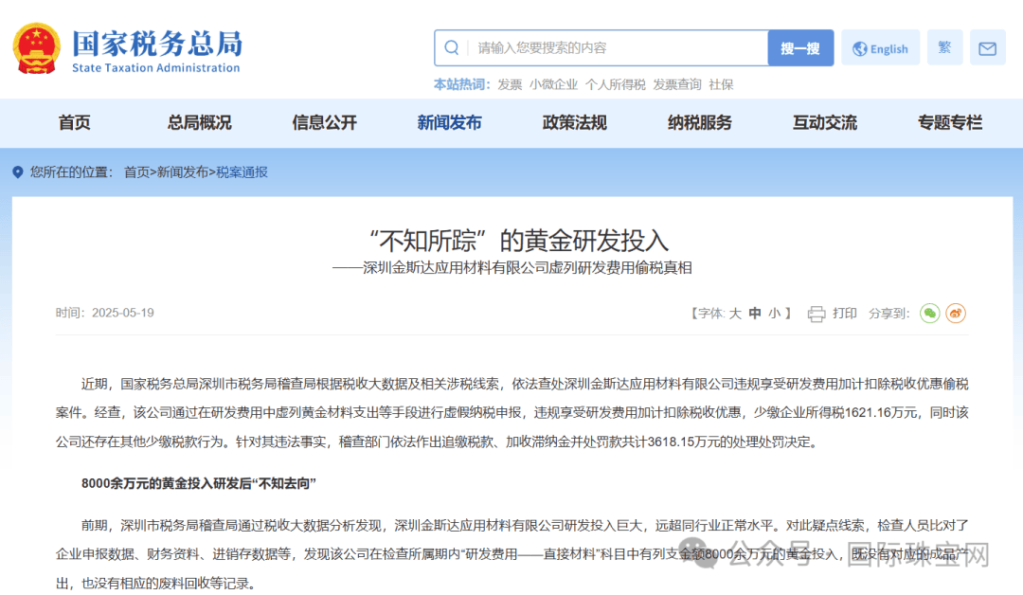Open hot search term 社保
The height and width of the screenshot is (595, 1023).
pos(721,84)
